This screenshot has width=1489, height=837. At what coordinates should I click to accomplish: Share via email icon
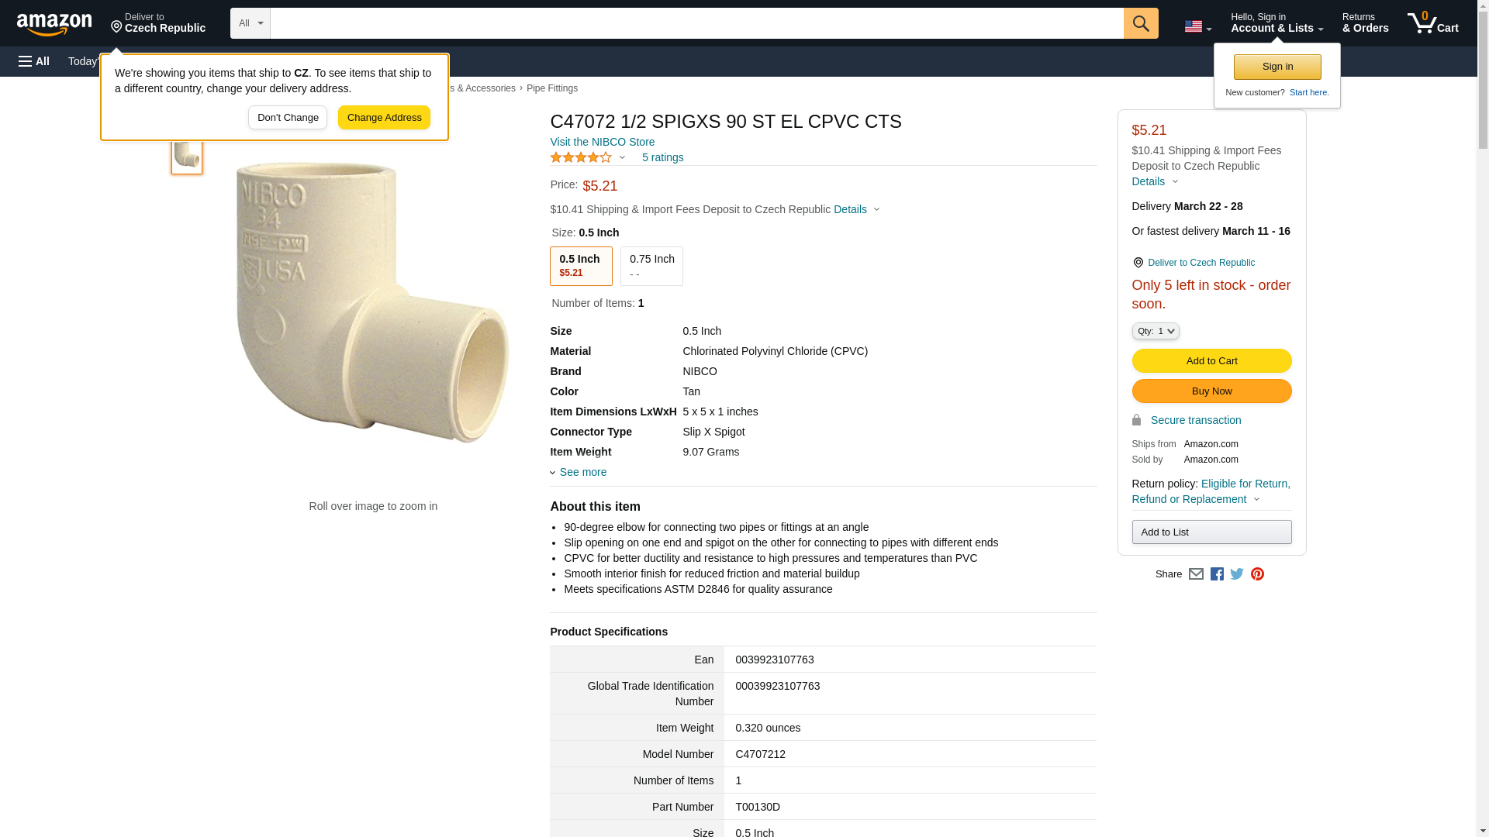click(1196, 574)
